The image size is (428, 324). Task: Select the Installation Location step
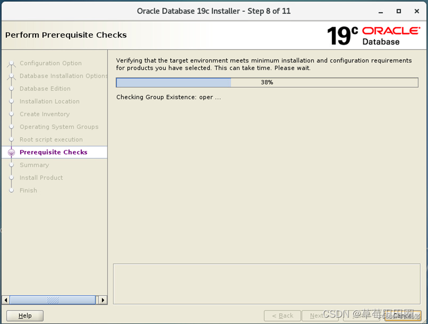coord(49,101)
